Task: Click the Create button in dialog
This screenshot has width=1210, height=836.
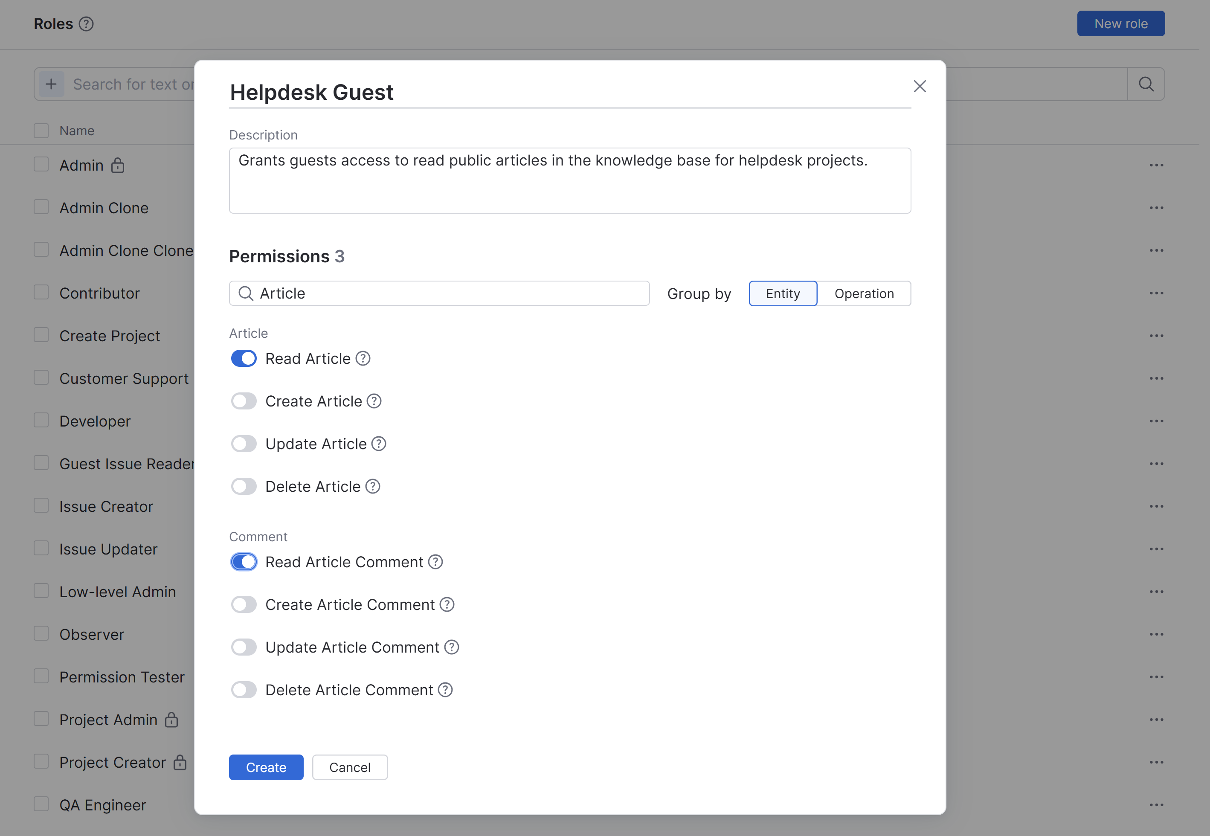Action: pos(266,767)
